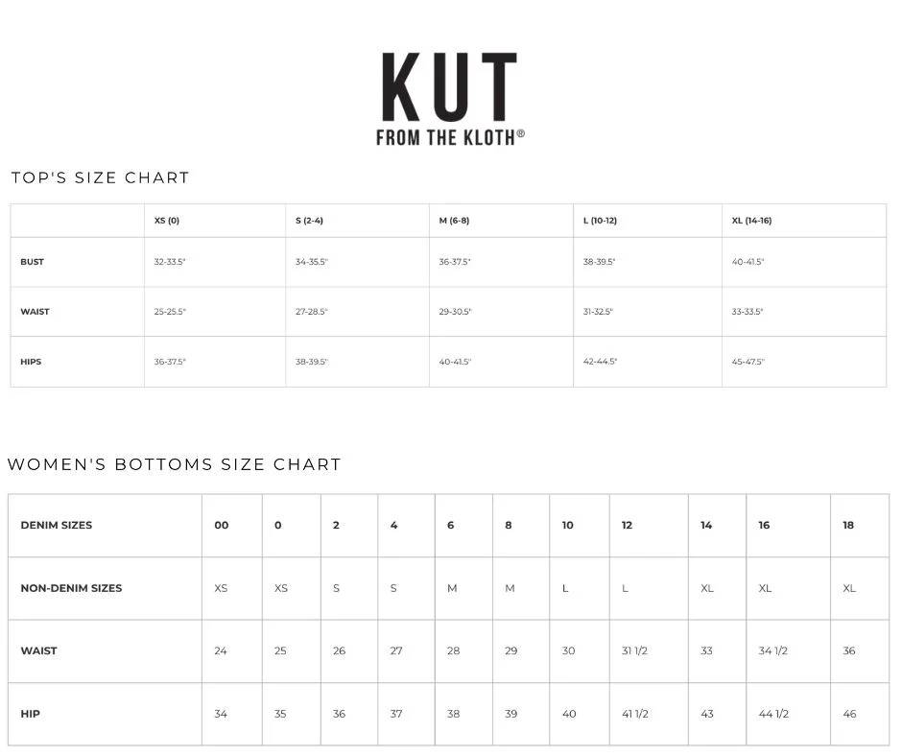Click the DENIM SIZES row label
This screenshot has height=756, width=902.
click(x=57, y=525)
